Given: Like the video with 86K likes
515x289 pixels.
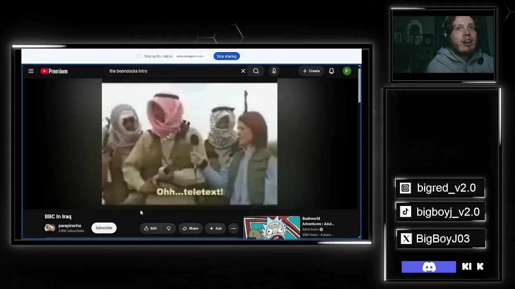Looking at the screenshot, I should [150, 228].
